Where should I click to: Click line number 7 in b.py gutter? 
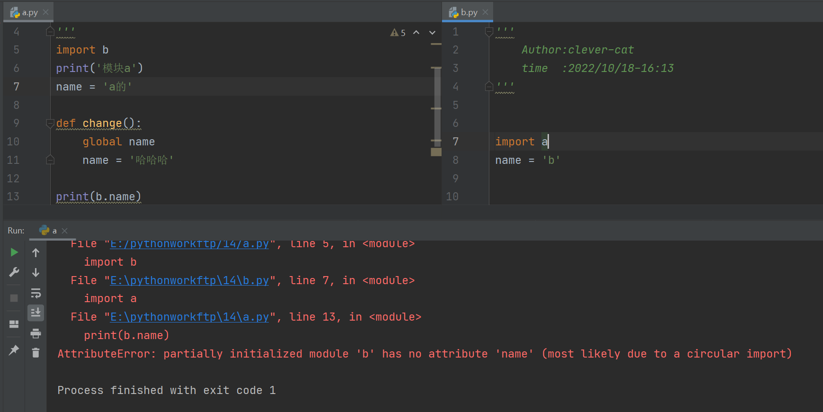[456, 142]
